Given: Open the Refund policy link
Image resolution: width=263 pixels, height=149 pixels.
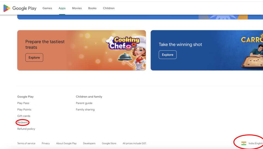Looking at the screenshot, I should 26,129.
